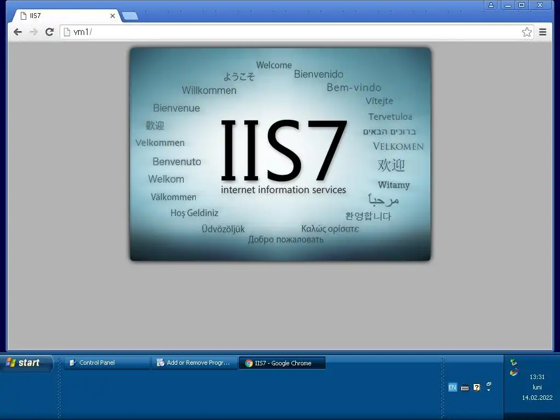Open a new tab with the new tab button
This screenshot has width=560, height=420.
[130, 16]
